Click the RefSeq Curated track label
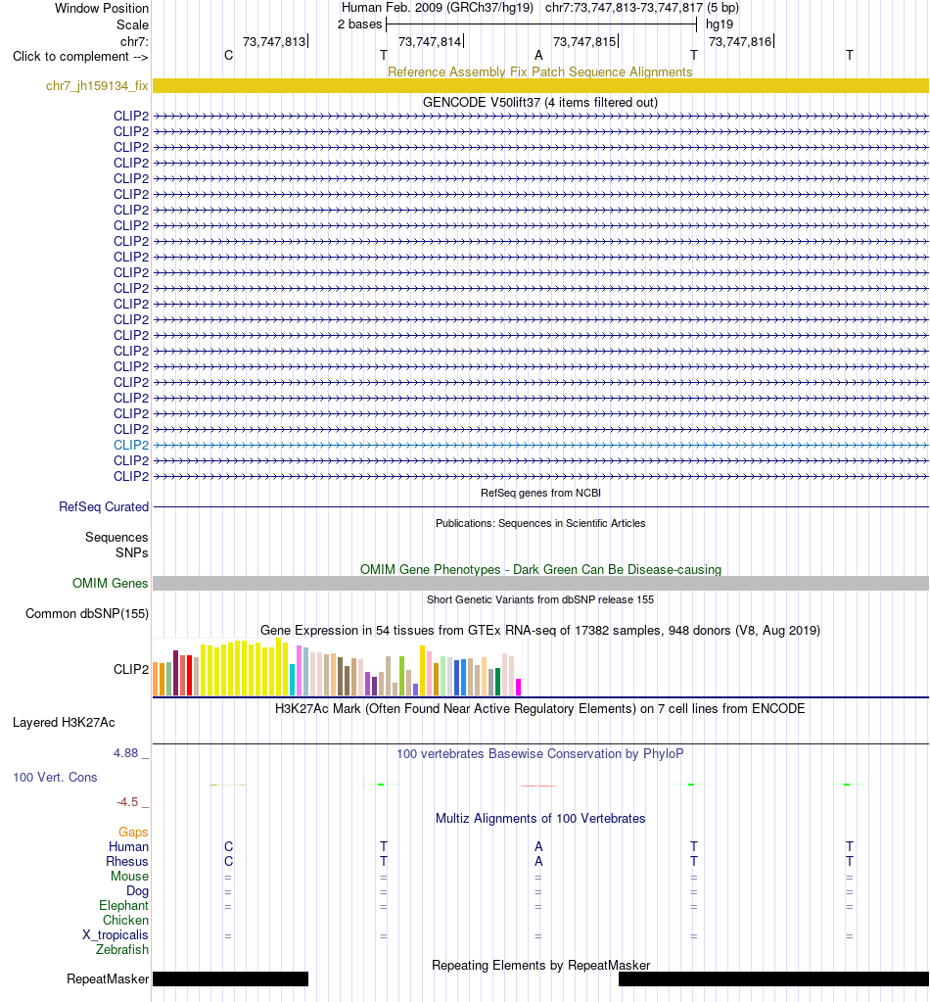The height and width of the screenshot is (1002, 930). click(x=104, y=506)
